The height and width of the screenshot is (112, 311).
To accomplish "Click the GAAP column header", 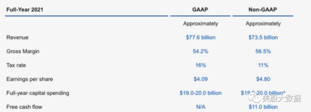I will tap(200, 10).
